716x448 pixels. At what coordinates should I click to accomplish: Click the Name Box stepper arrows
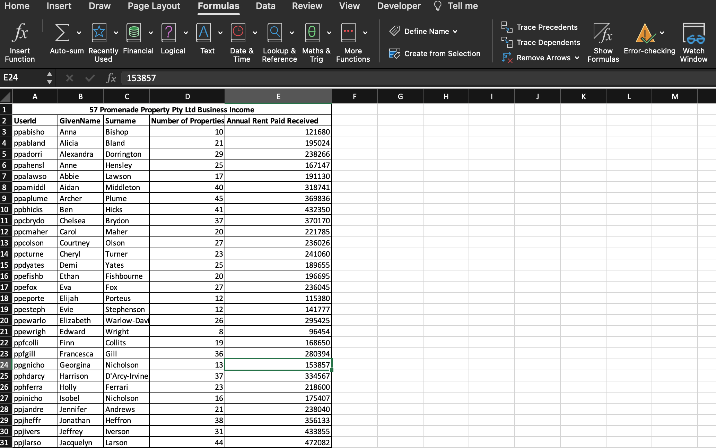(x=50, y=78)
